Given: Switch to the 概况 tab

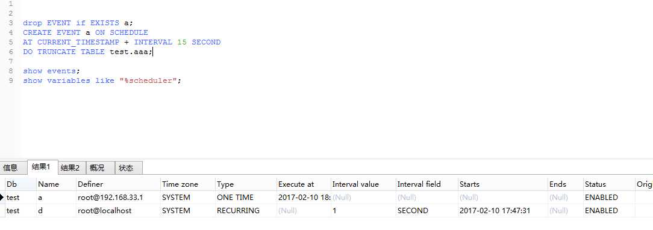Looking at the screenshot, I should coord(100,168).
